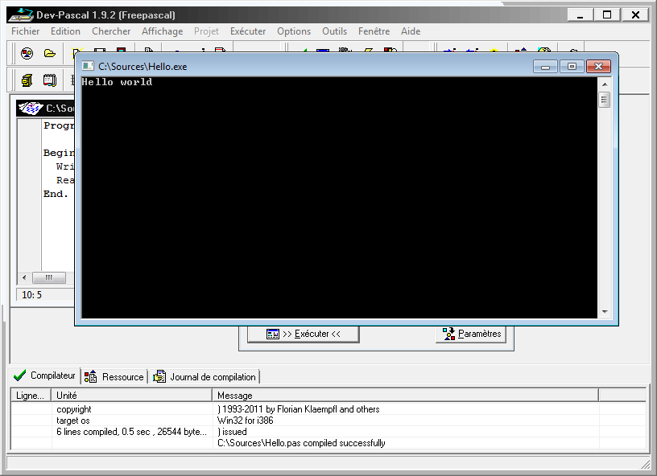Click the Unité column header
The width and height of the screenshot is (657, 476).
tap(132, 395)
